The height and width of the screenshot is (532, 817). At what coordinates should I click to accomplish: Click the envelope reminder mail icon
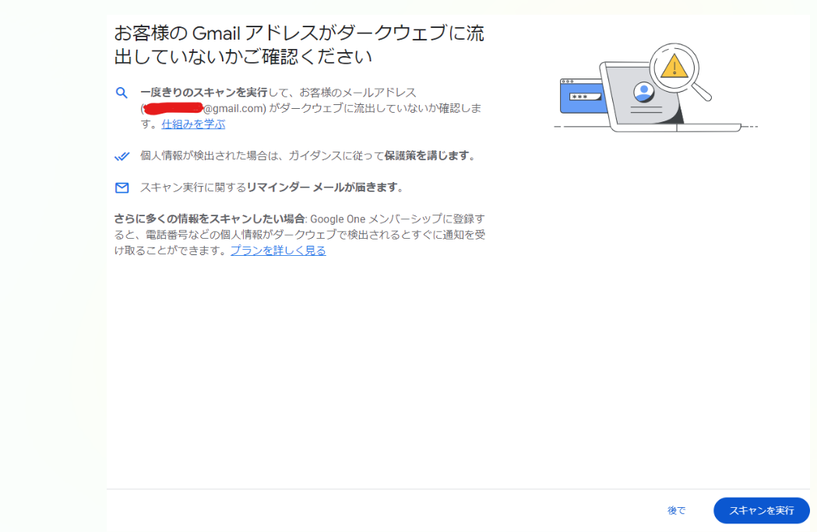pos(122,187)
